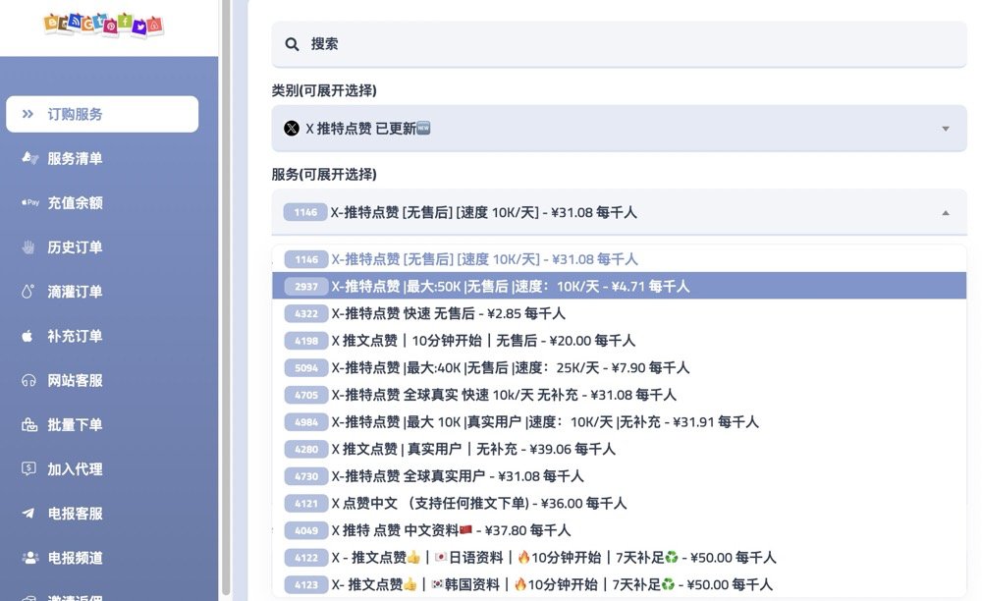Select option 4322 快速 无售后 ¥2.85
This screenshot has width=982, height=601.
coord(619,313)
